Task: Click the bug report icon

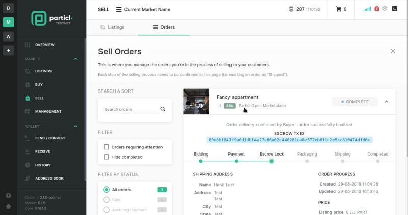Action: [8, 206]
